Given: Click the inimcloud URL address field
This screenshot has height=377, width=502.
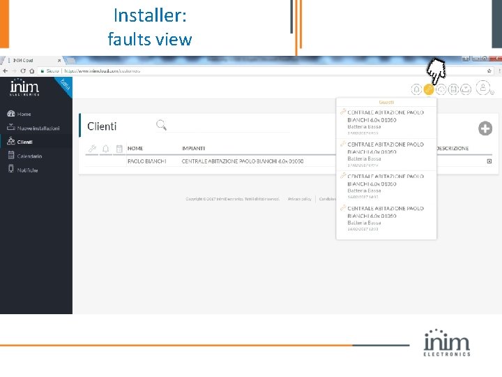Looking at the screenshot, I should click(x=102, y=71).
